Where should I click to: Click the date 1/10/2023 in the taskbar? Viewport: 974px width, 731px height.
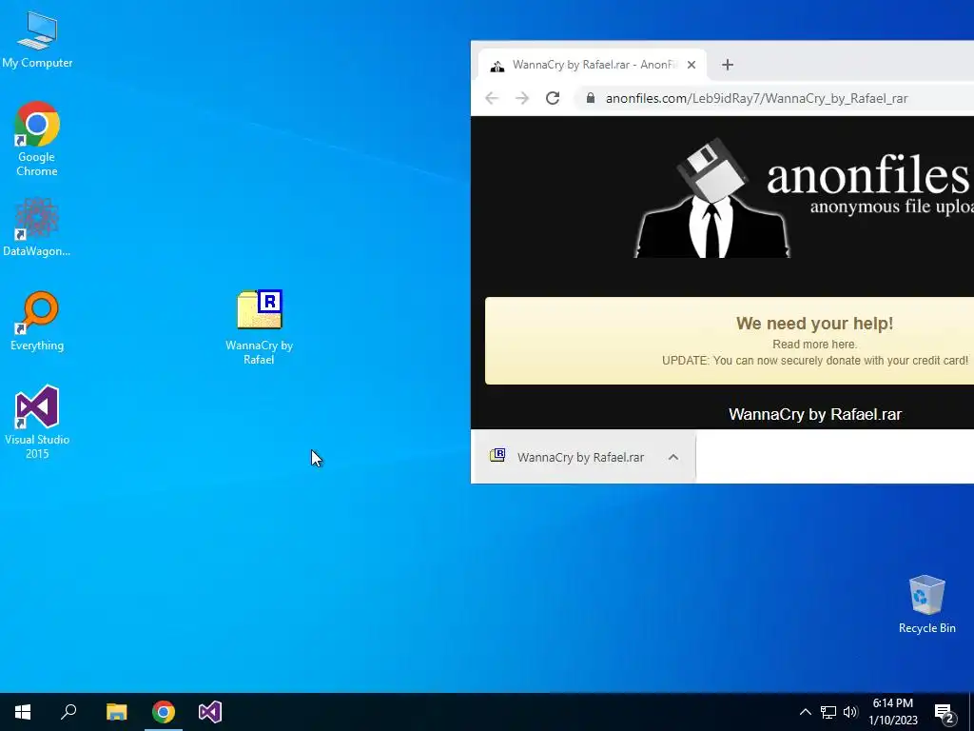[x=892, y=721]
